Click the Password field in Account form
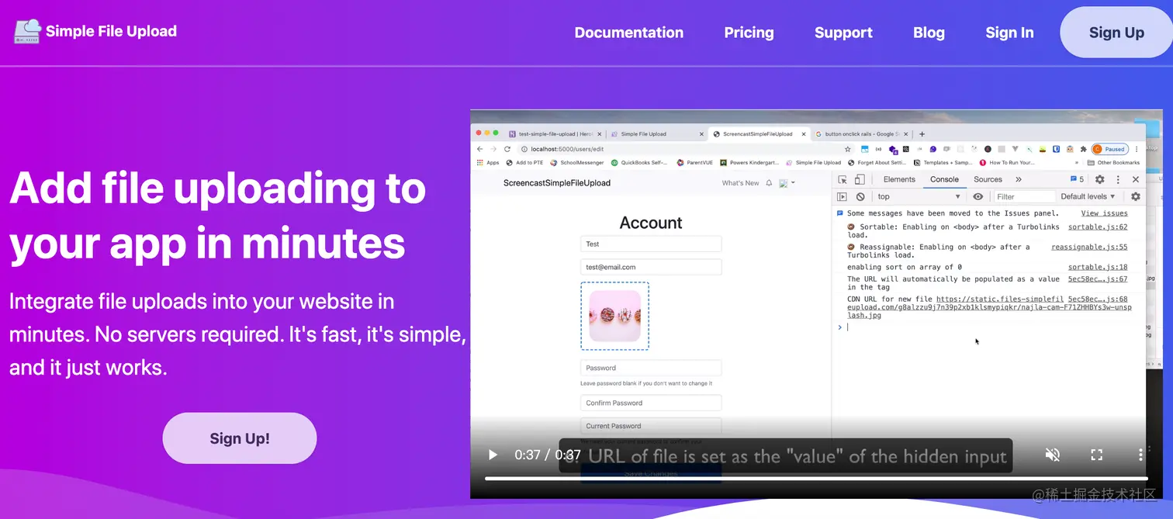 (x=651, y=368)
